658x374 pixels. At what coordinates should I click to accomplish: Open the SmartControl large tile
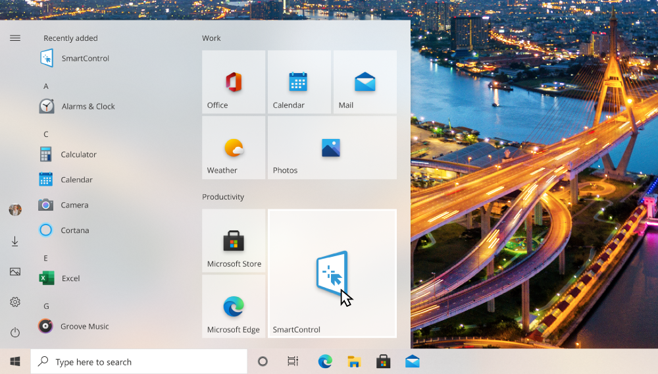pos(332,273)
